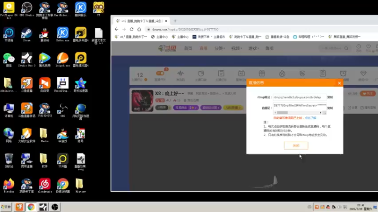This screenshot has height=212, width=378.
Task: Launch Firefox from the desktop
Action: click(9, 186)
